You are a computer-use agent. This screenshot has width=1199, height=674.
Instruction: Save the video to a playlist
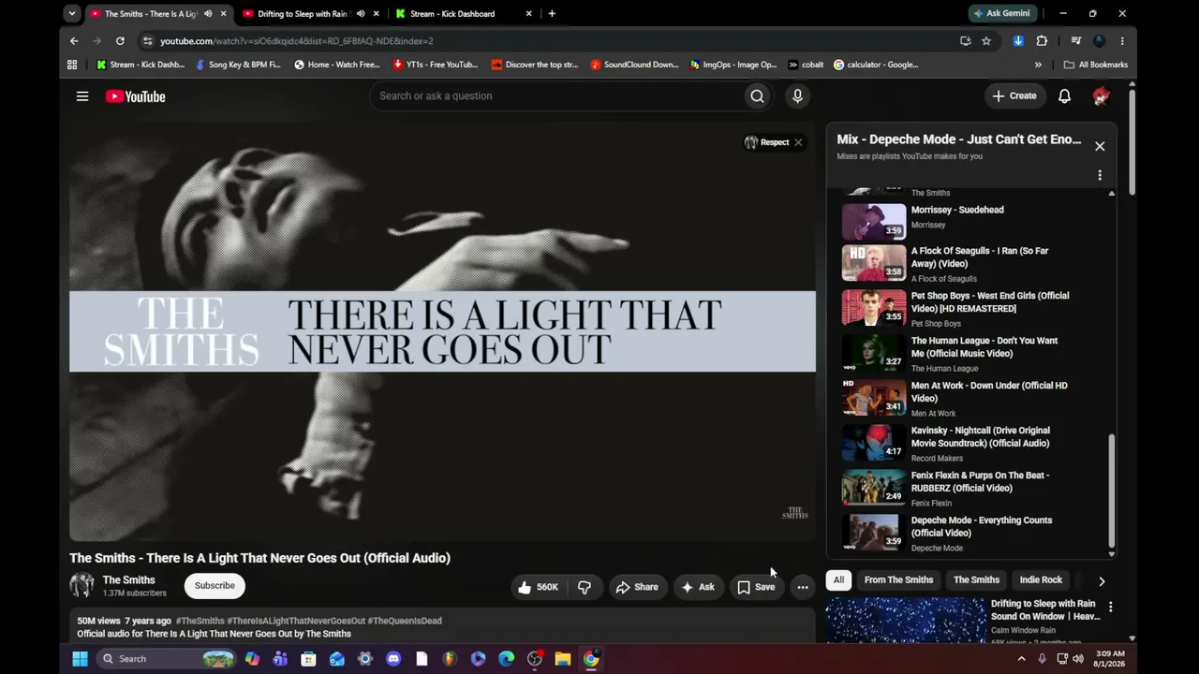point(757,587)
